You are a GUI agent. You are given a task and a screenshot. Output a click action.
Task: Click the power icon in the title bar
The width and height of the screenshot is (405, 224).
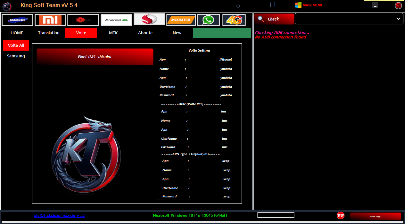pos(237,5)
